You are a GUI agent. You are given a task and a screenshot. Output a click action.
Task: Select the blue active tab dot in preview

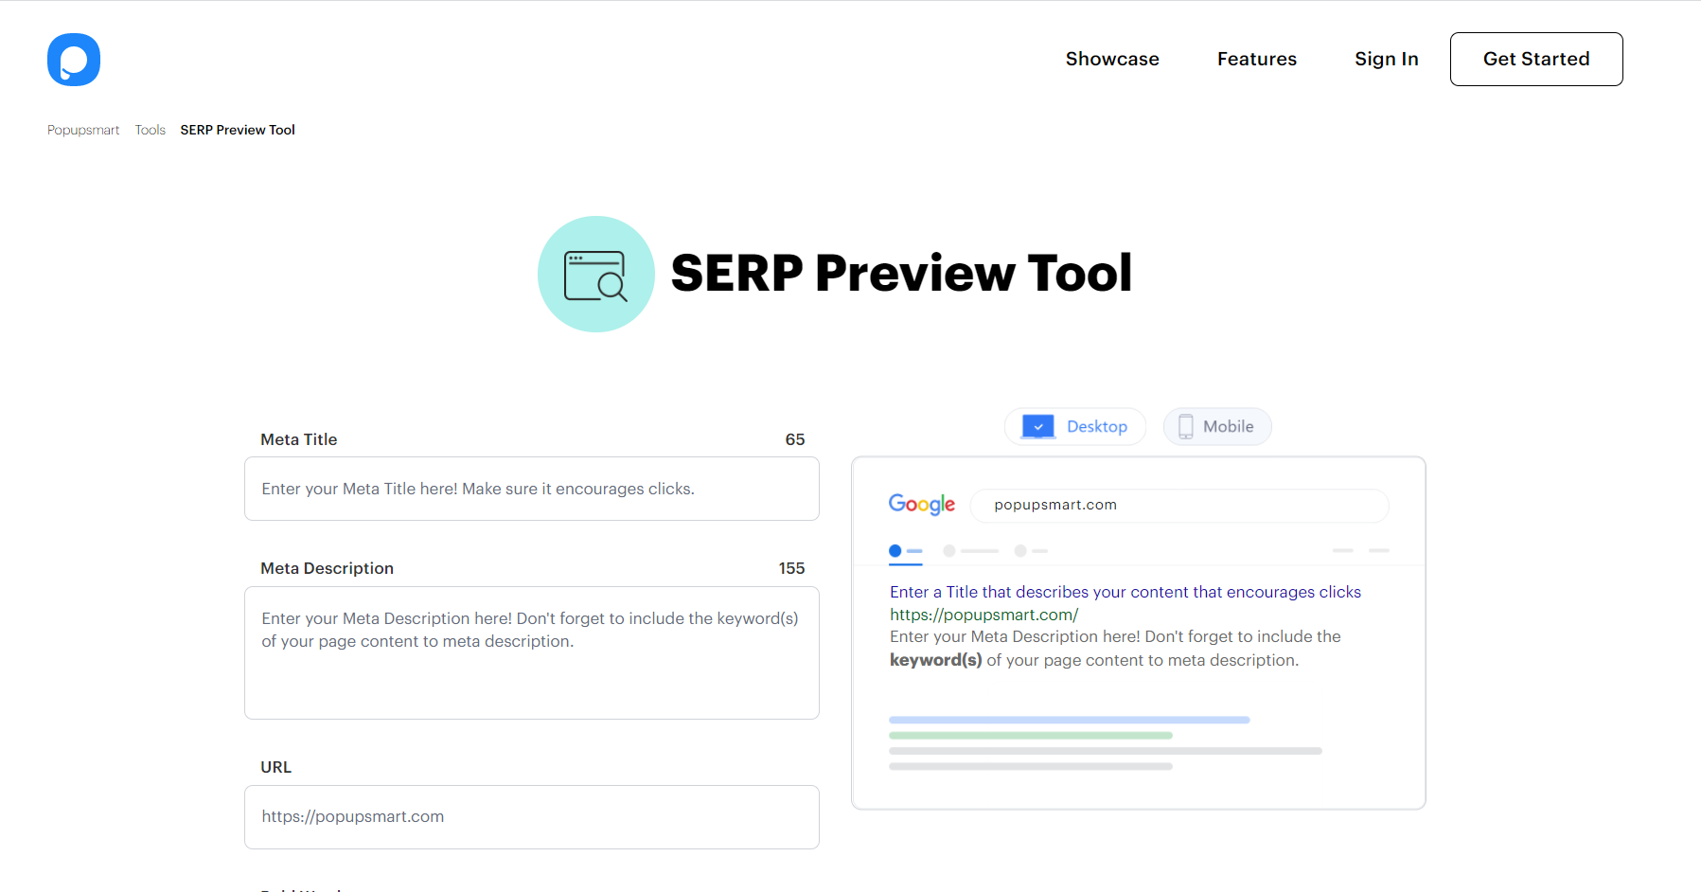click(895, 551)
